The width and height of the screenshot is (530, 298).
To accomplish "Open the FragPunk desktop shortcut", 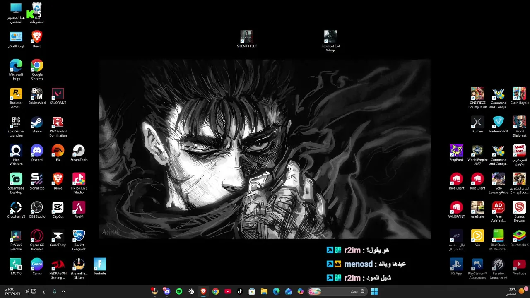I will pos(456,153).
